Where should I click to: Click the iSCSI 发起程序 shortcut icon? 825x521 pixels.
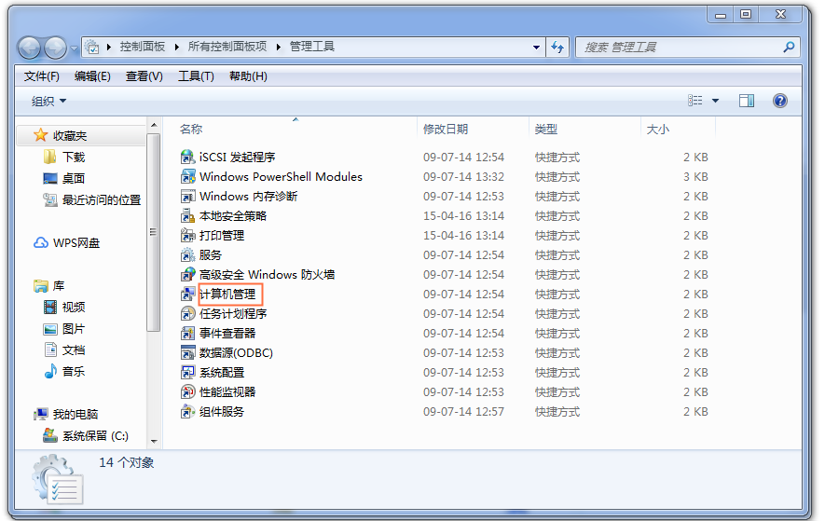point(187,157)
